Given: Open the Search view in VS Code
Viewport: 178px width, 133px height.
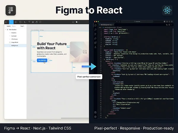Looking at the screenshot, I should pos(95,30).
